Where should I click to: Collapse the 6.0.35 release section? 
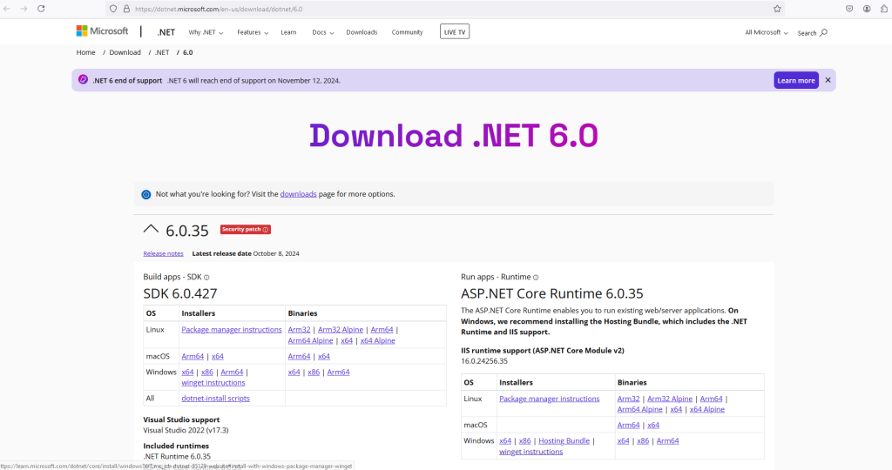151,229
